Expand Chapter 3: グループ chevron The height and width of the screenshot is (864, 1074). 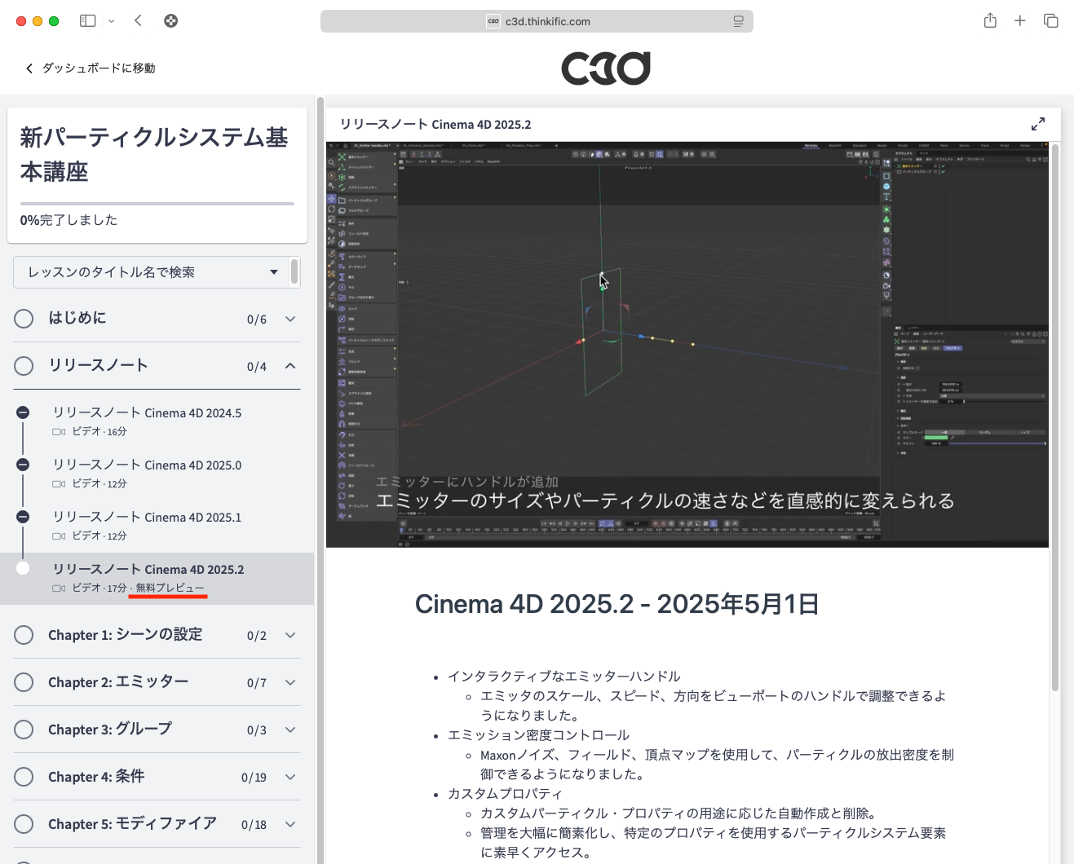click(290, 730)
